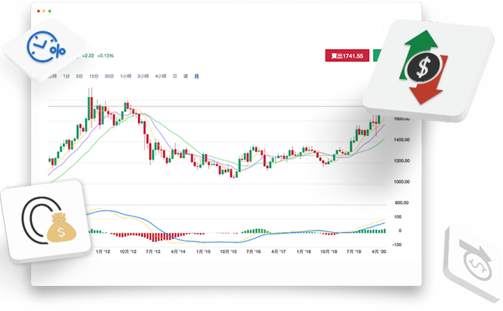Choose the 1小時 timeframe tab
503x311 pixels.
126,76
